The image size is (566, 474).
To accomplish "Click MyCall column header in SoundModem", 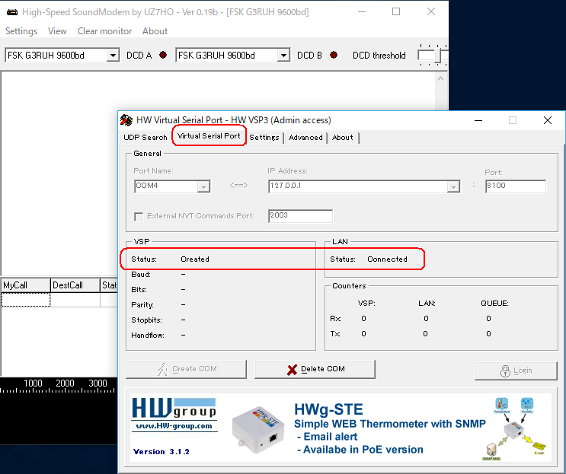I will 26,285.
